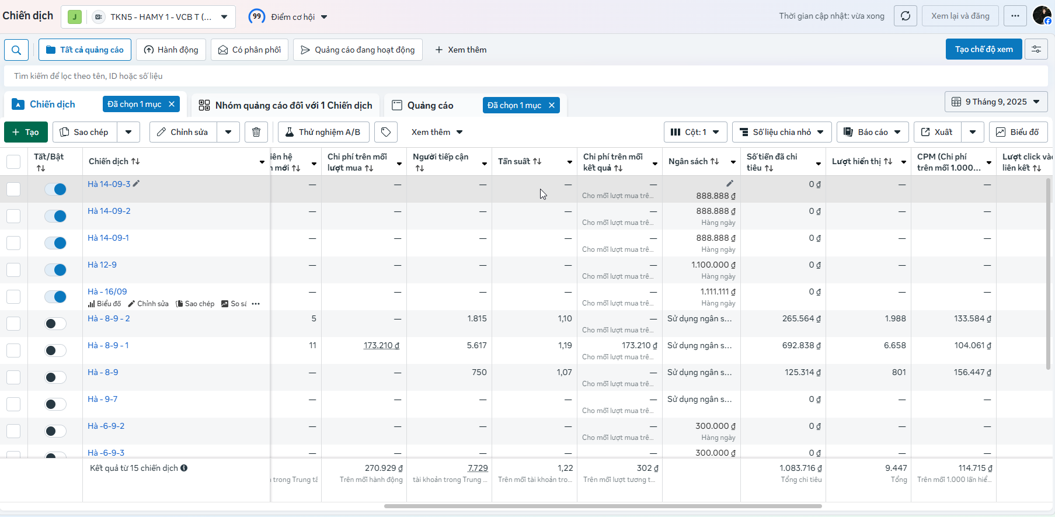
Task: Check the checkbox for row Hà - 9-7
Action: click(x=13, y=404)
